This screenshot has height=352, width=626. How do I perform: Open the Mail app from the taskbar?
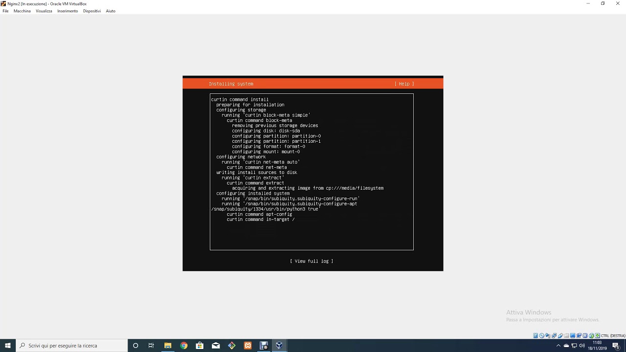(216, 346)
